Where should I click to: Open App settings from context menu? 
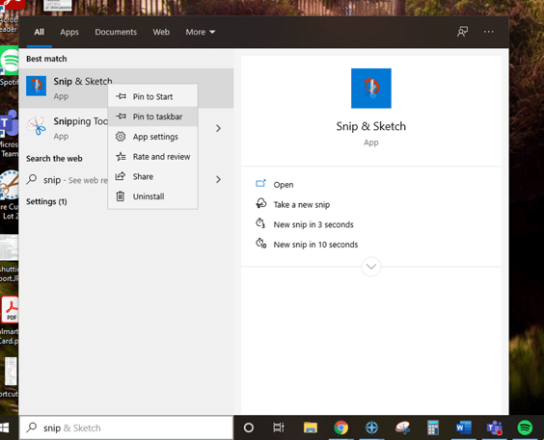click(x=152, y=137)
